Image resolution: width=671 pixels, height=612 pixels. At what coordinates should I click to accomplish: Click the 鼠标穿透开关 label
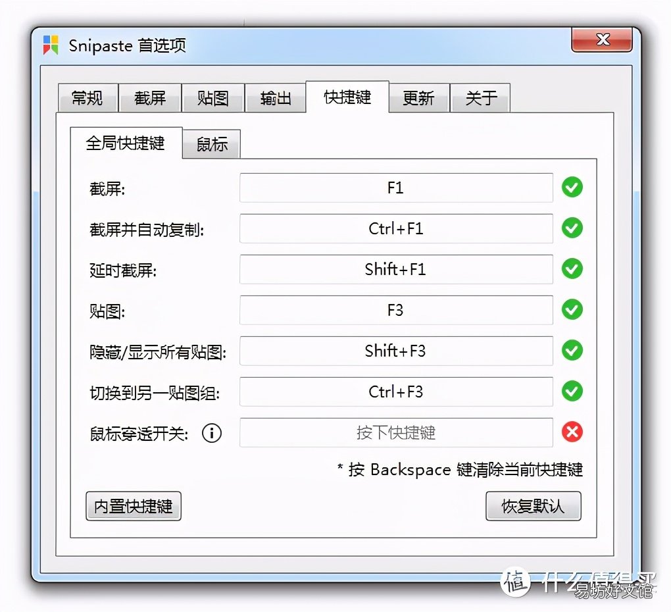[139, 434]
